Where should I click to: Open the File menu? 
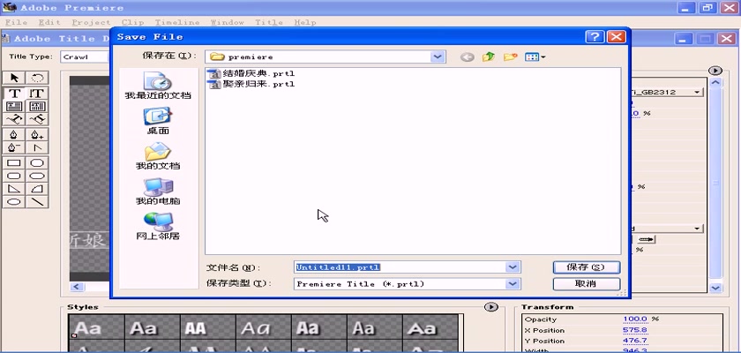point(16,22)
